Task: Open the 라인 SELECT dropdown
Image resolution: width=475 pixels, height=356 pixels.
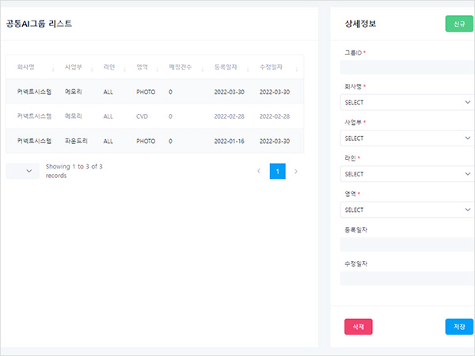Action: tap(407, 174)
